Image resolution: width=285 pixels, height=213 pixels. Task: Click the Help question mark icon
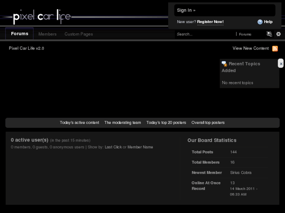[x=260, y=22]
